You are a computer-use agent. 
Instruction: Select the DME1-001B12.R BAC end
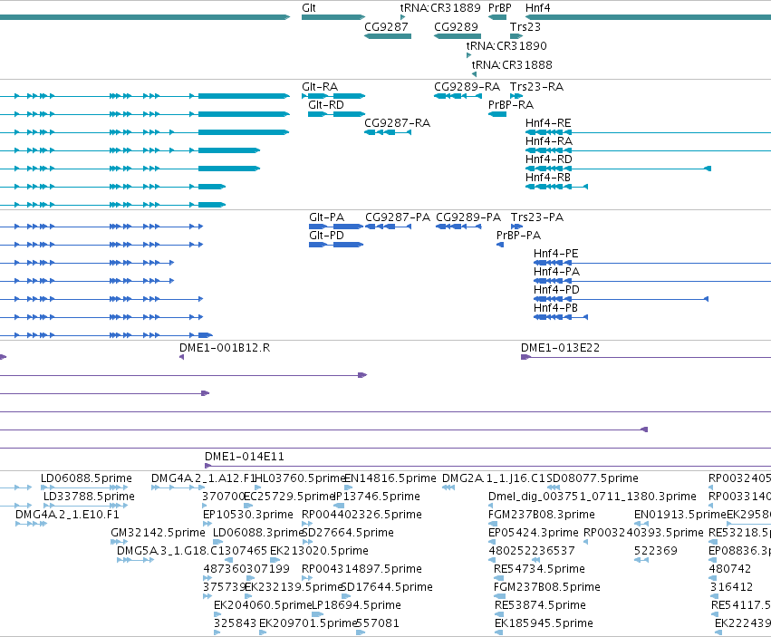click(x=181, y=357)
